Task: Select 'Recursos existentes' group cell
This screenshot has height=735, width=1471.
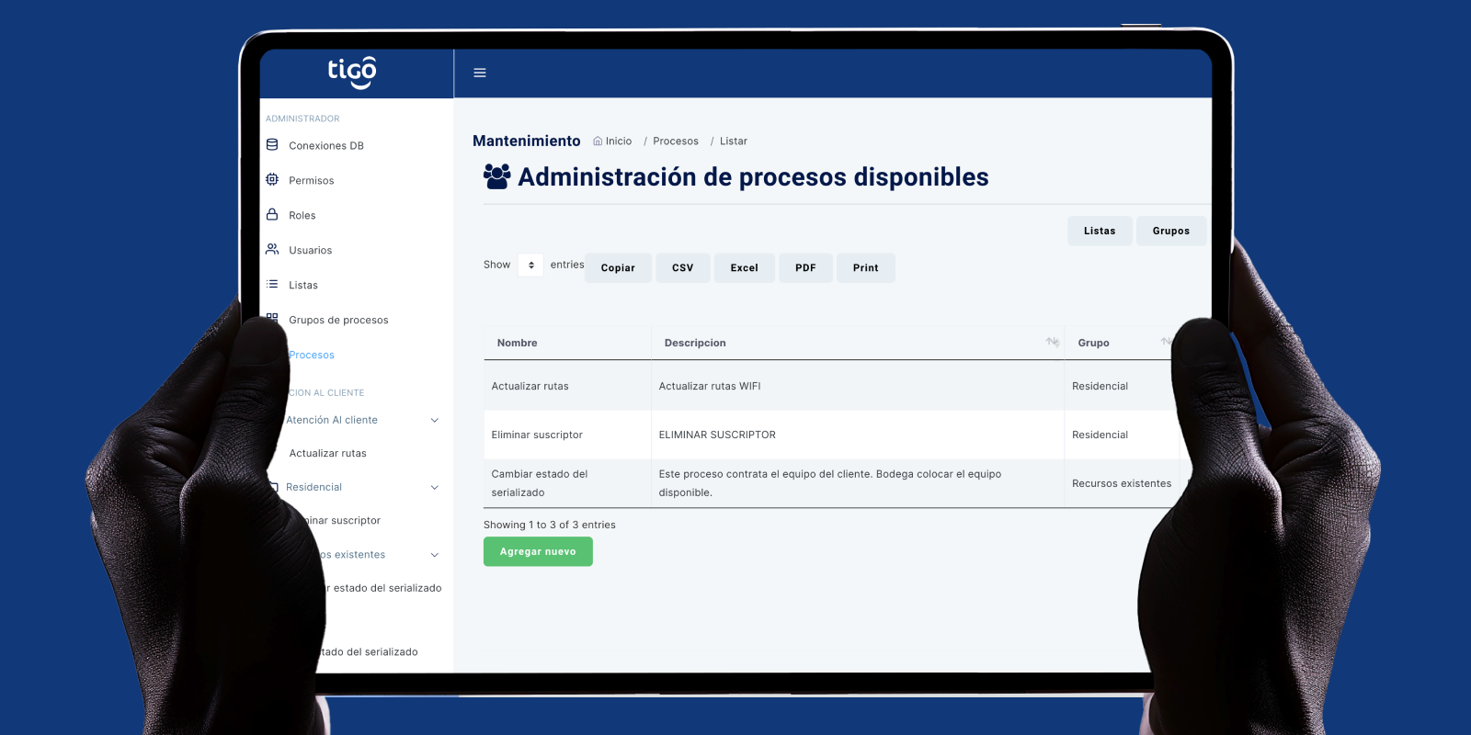Action: click(x=1122, y=484)
